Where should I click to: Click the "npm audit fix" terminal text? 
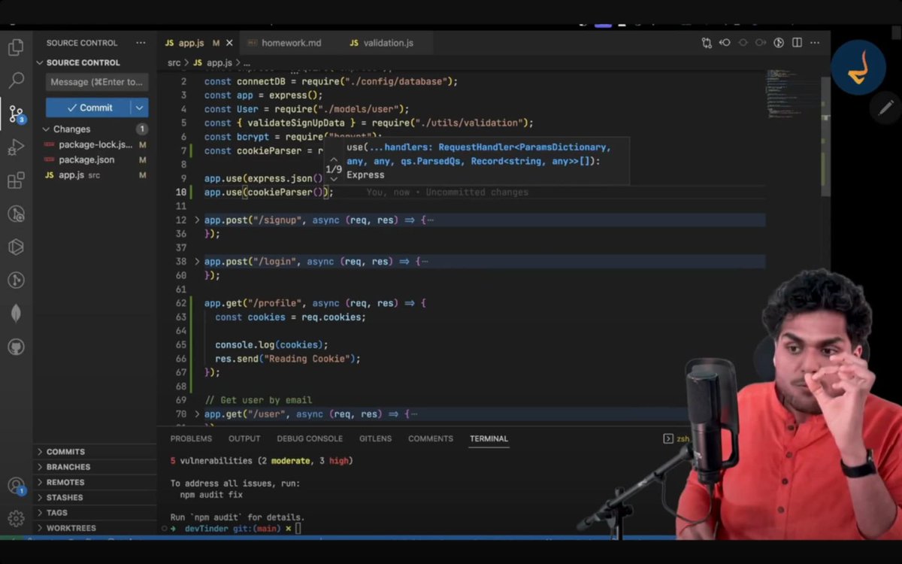[x=211, y=495]
